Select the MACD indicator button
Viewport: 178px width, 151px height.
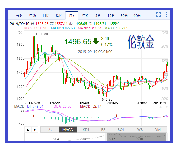pyautogui.click(x=68, y=129)
